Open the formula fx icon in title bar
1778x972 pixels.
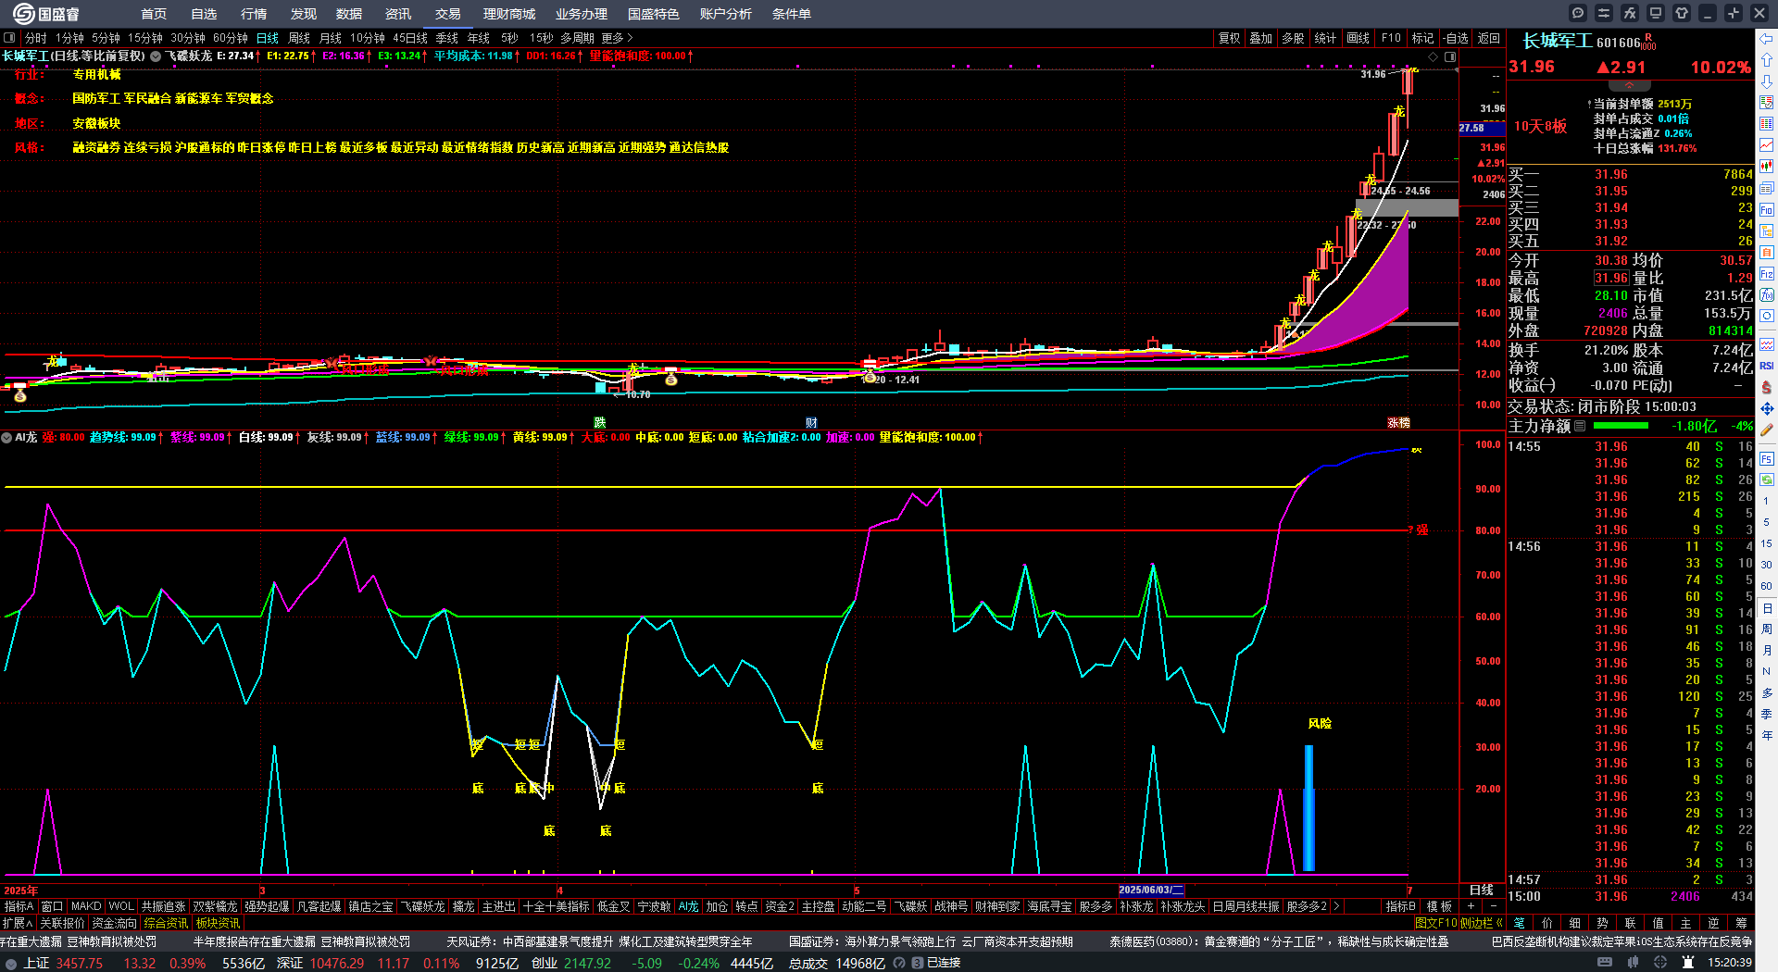(x=1630, y=13)
